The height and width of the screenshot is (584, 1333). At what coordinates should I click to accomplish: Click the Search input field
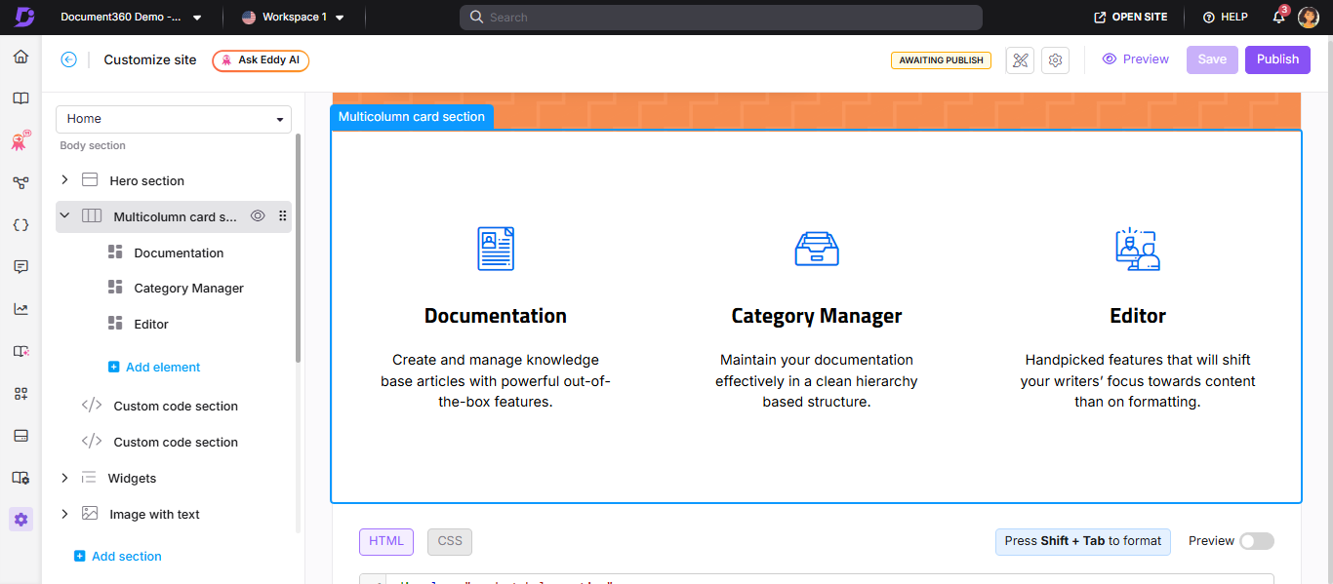(721, 18)
